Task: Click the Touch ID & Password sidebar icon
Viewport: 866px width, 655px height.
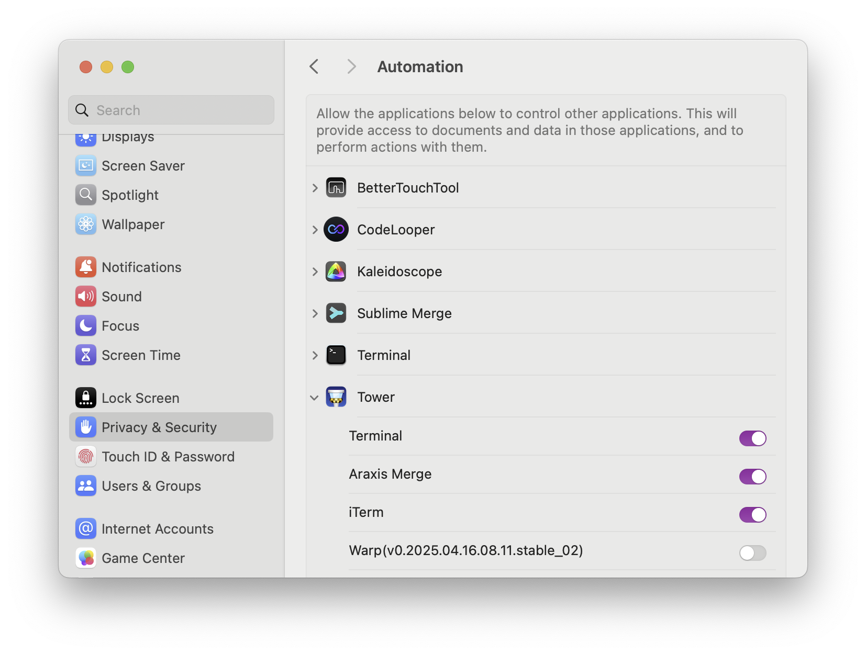Action: point(86,456)
